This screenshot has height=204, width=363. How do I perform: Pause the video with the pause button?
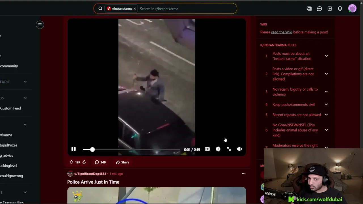(73, 149)
